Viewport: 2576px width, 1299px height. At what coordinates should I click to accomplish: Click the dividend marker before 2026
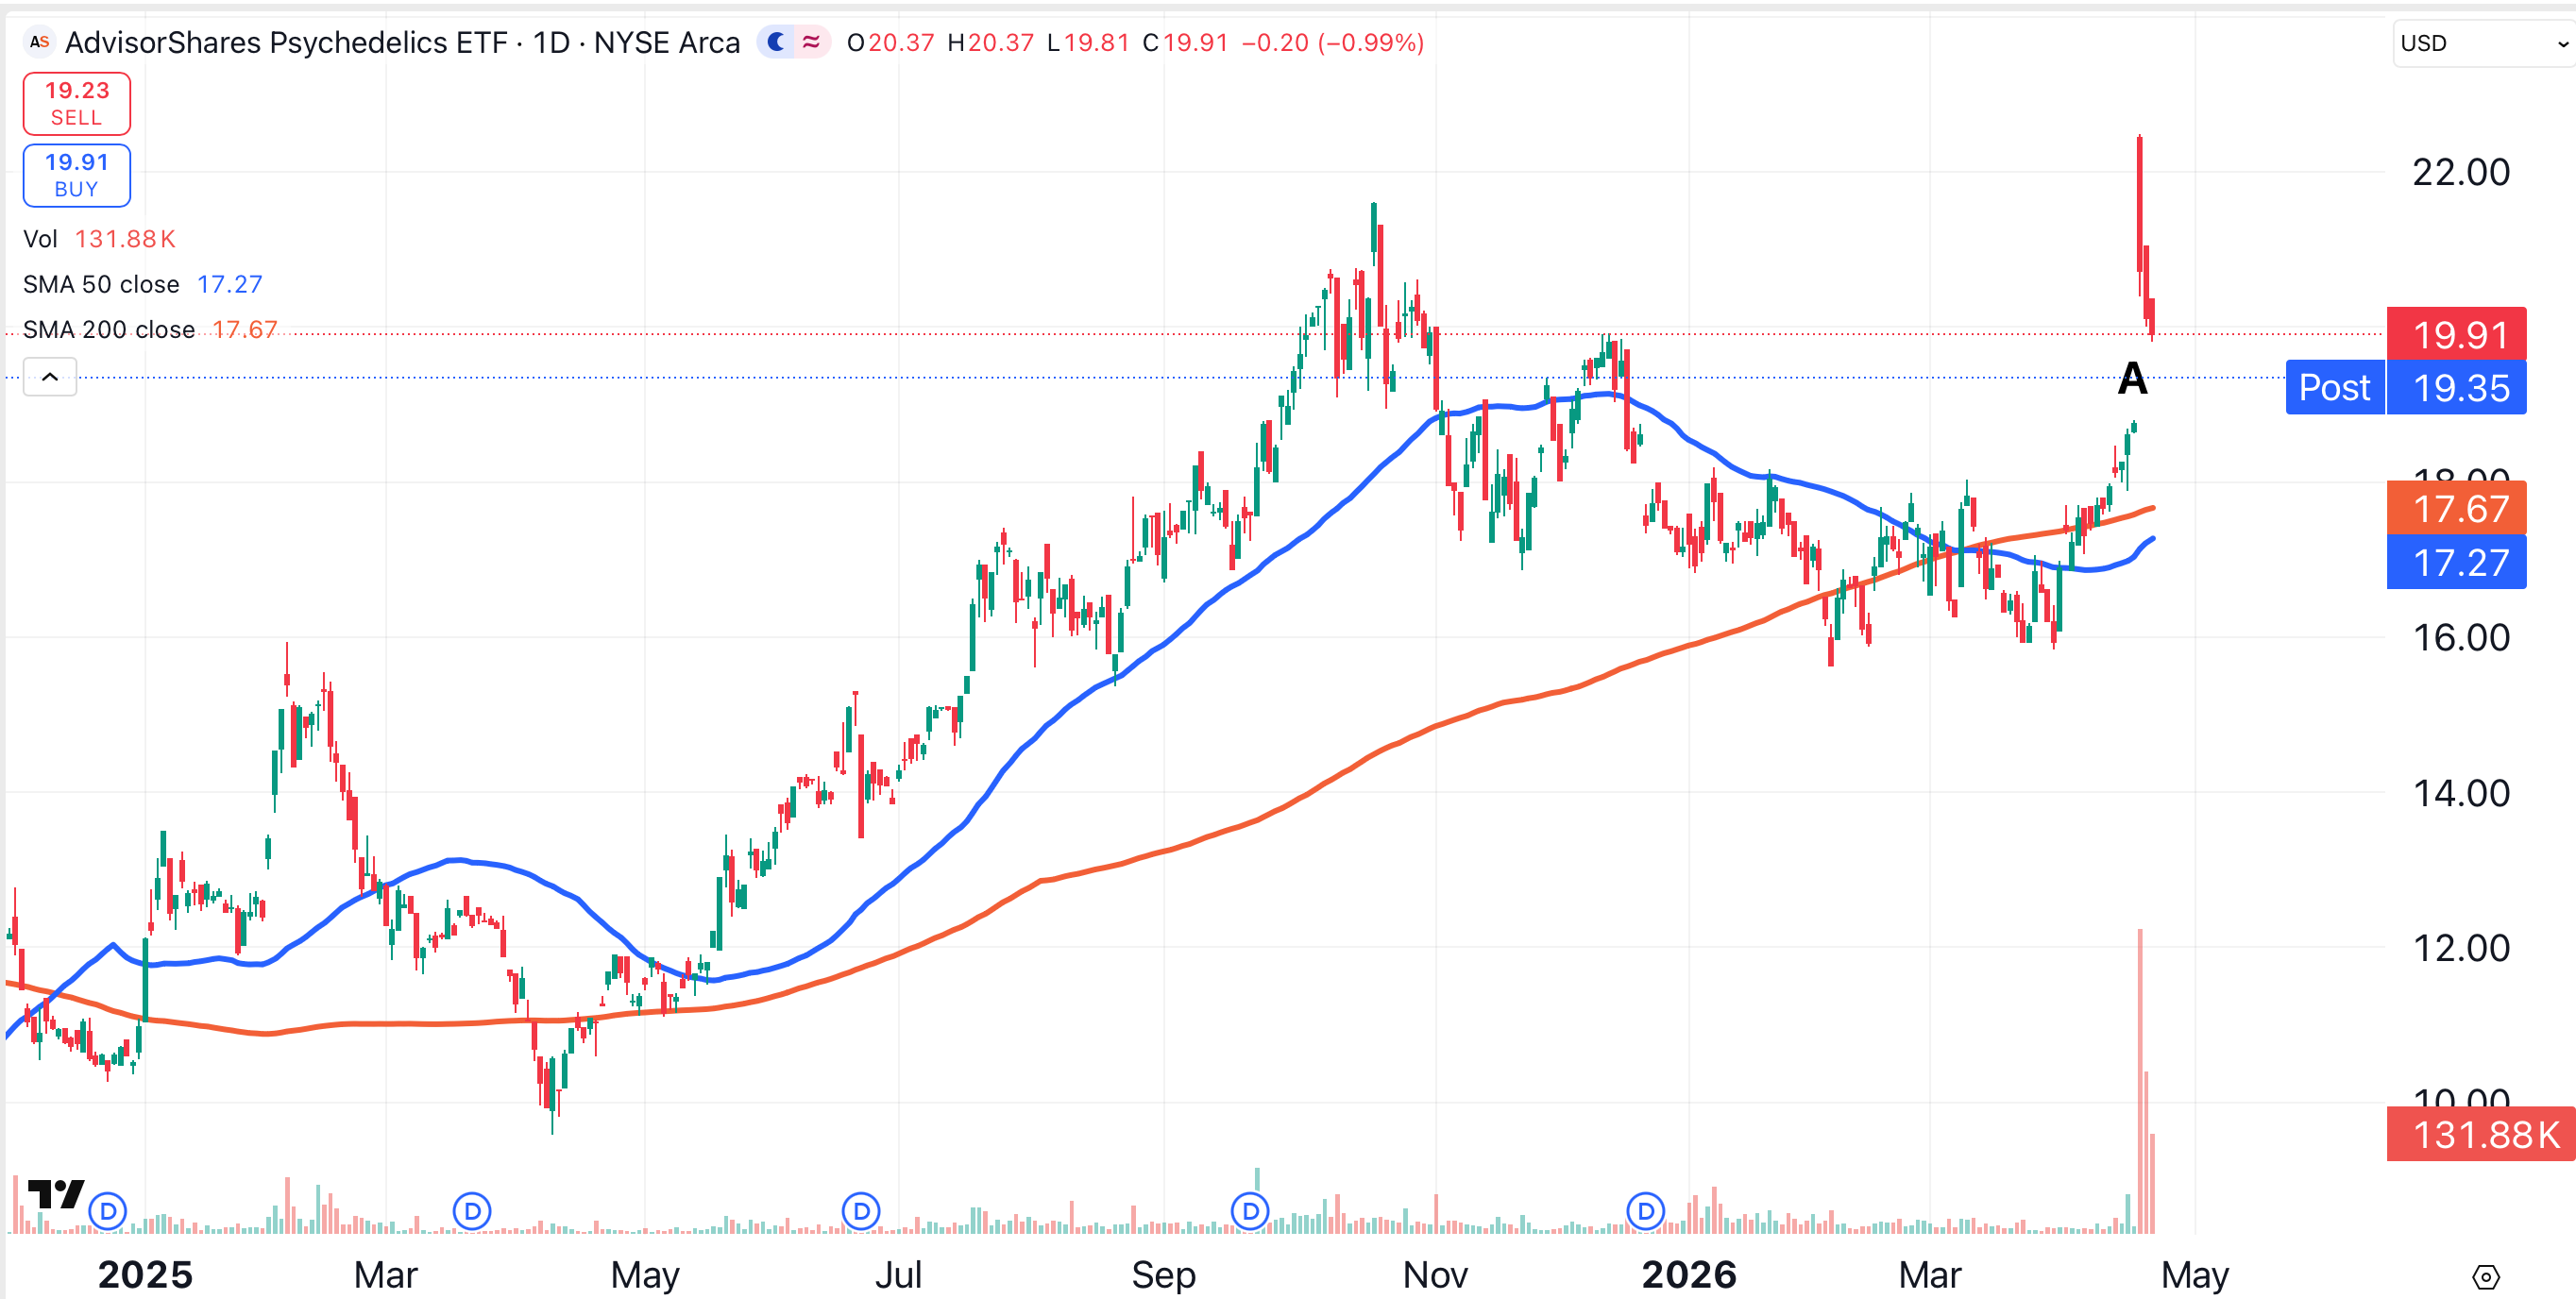coord(1645,1211)
